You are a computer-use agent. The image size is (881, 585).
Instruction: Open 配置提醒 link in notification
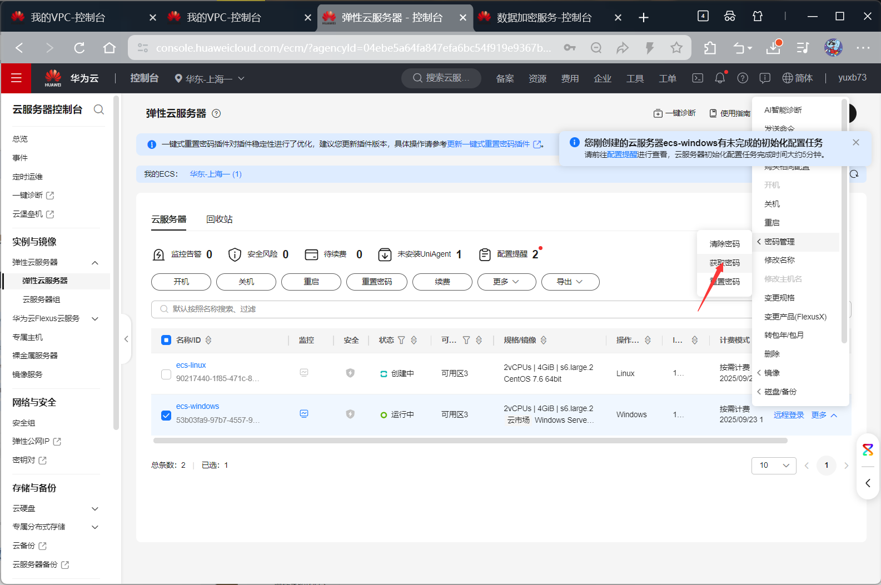click(623, 154)
